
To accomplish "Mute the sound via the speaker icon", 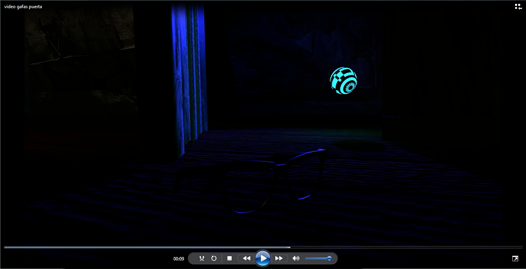I will [296, 258].
